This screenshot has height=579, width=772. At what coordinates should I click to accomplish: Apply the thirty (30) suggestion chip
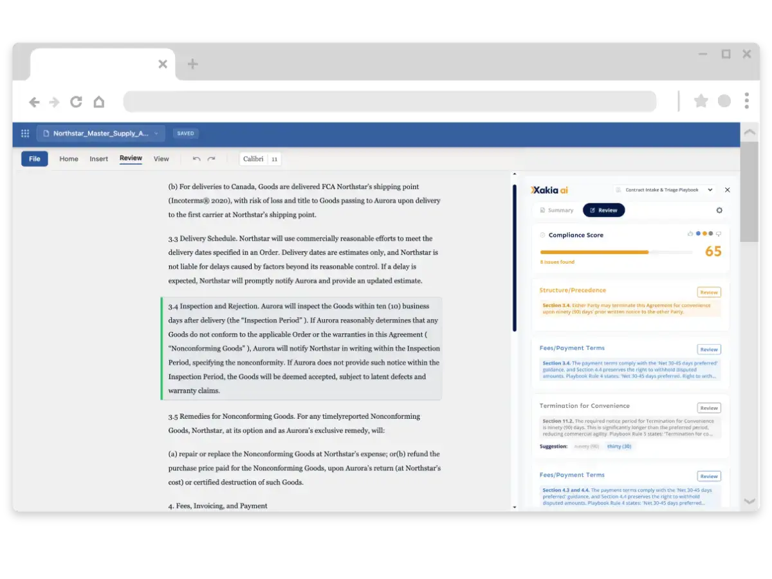[619, 446]
